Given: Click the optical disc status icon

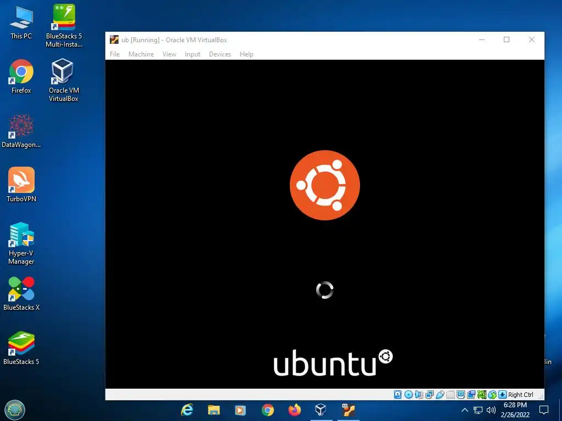Looking at the screenshot, I should 408,395.
